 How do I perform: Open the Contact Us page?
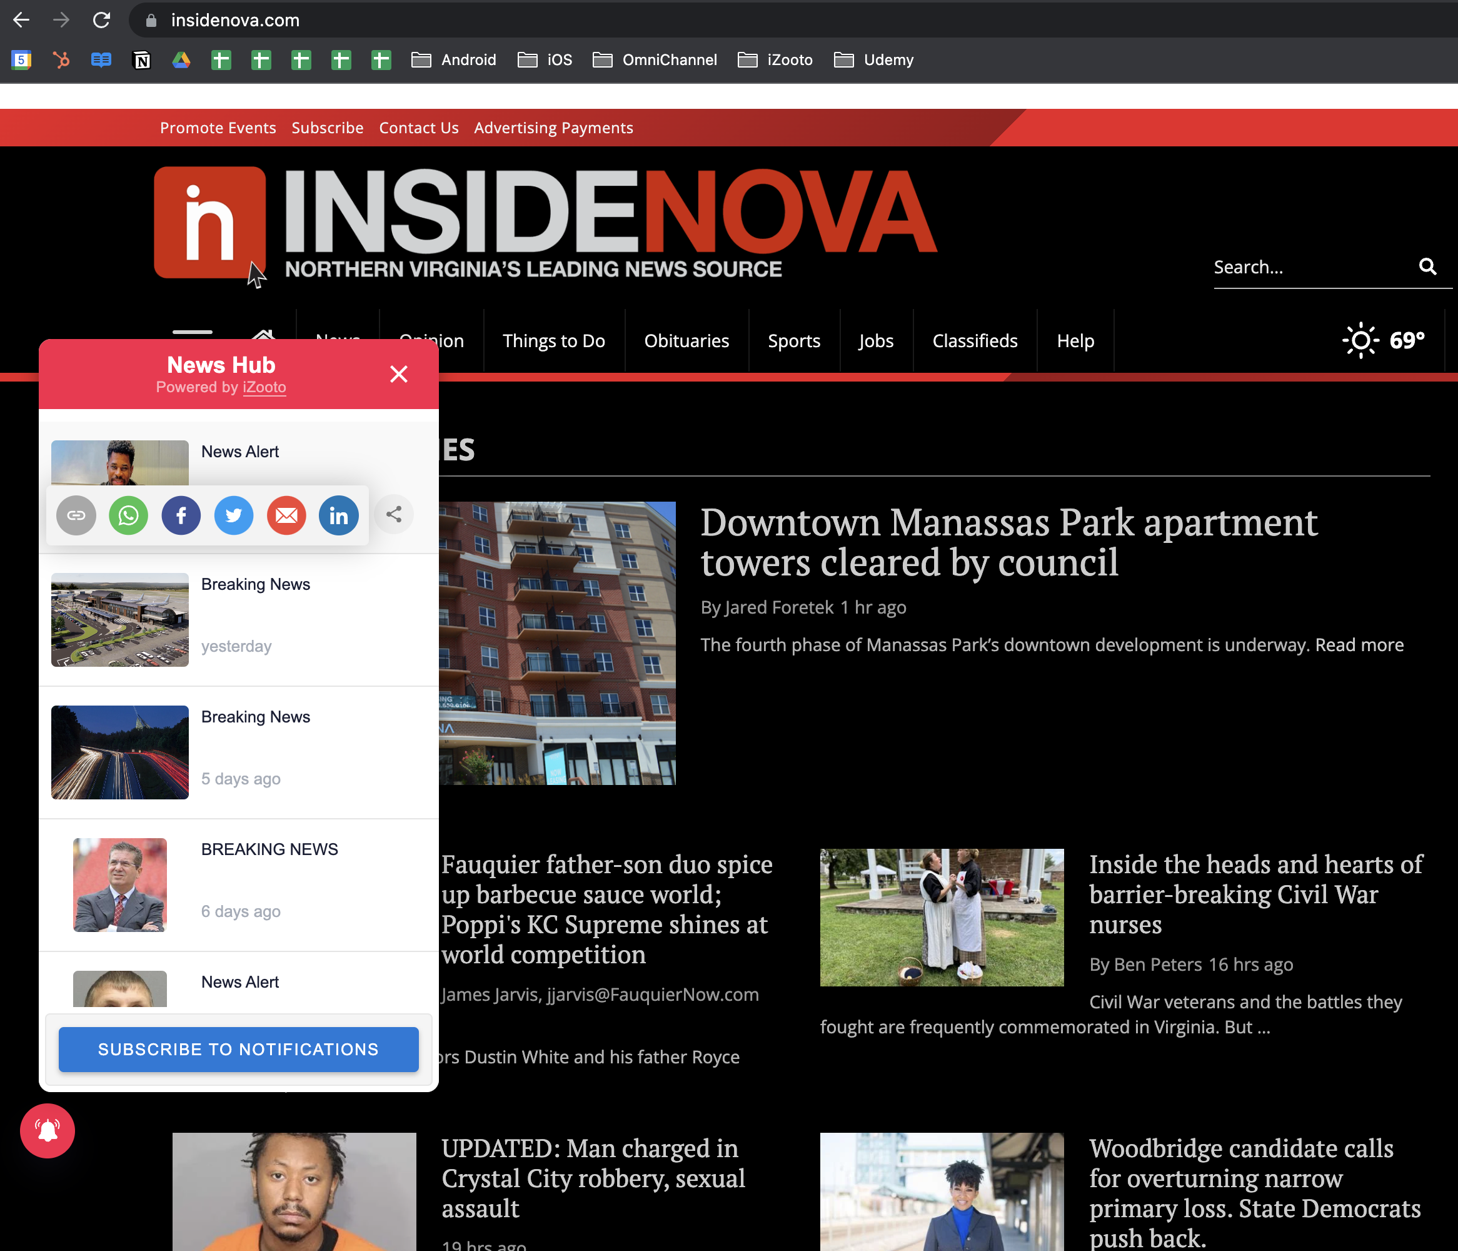click(x=418, y=128)
